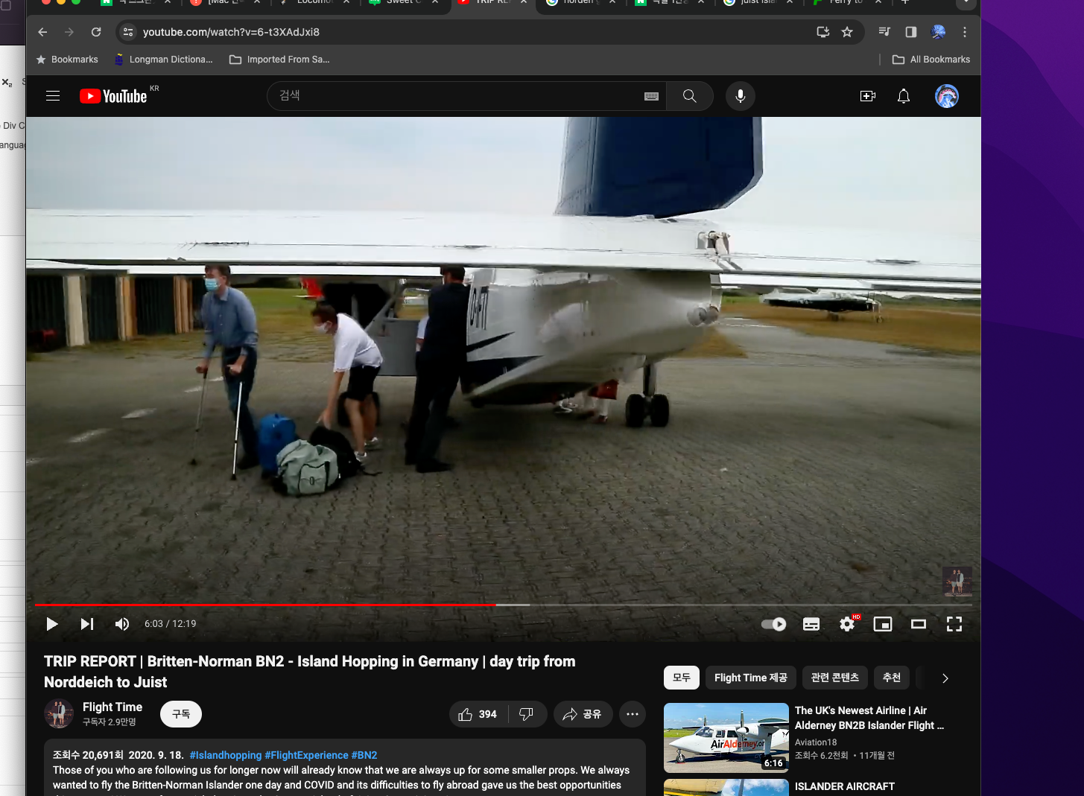Search by voice with microphone
The width and height of the screenshot is (1084, 796).
click(741, 96)
